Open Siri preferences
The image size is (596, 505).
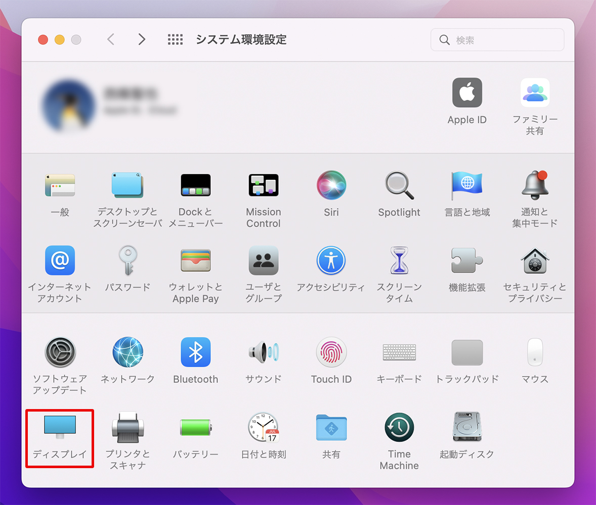(x=331, y=185)
